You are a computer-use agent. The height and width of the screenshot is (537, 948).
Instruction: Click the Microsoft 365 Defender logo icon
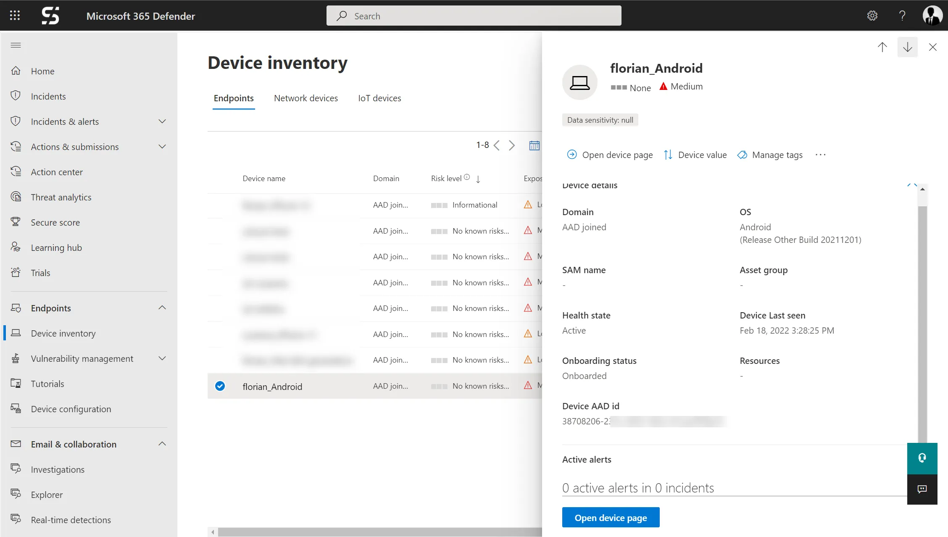coord(50,16)
